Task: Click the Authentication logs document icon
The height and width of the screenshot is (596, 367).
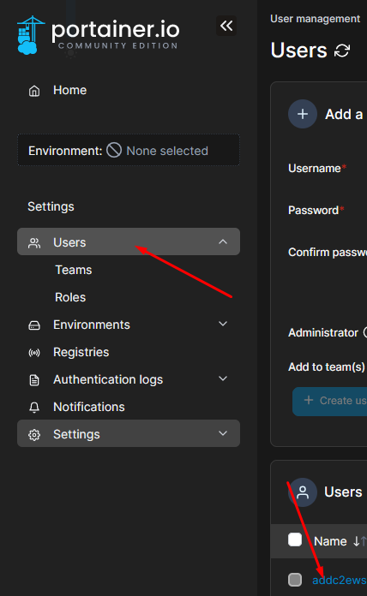Action: (34, 380)
